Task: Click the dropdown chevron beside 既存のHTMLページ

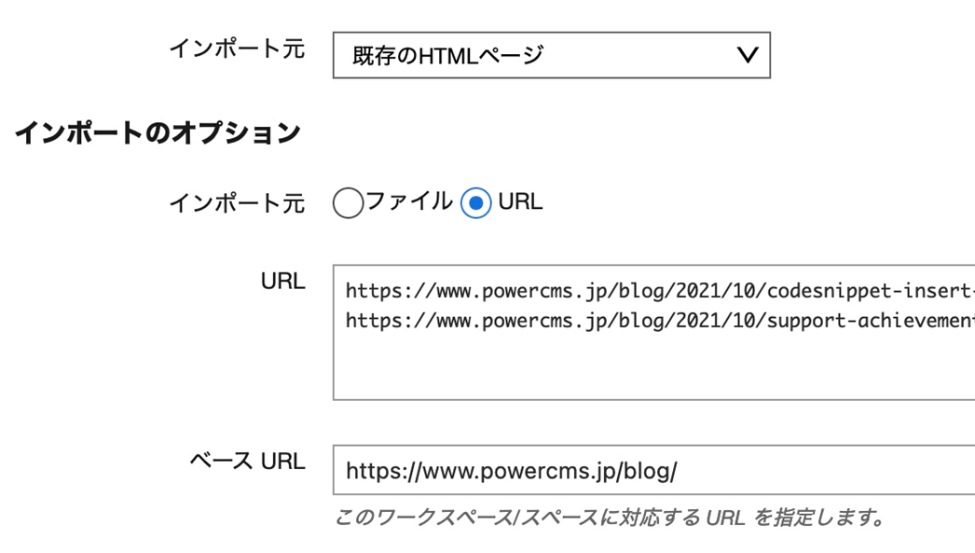Action: click(x=744, y=55)
